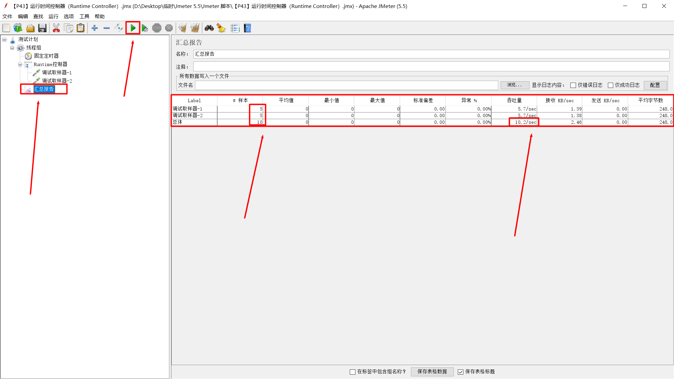Click the broom Reset Search icon

point(221,28)
